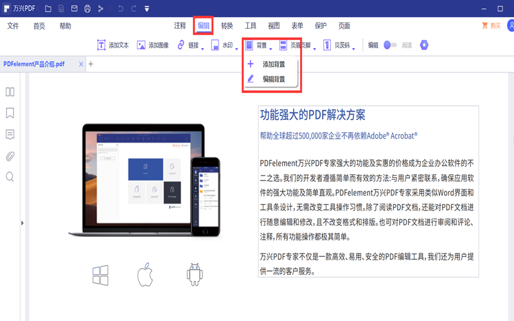514x321 pixels.
Task: Open the bookmarks side panel
Action: 10,113
